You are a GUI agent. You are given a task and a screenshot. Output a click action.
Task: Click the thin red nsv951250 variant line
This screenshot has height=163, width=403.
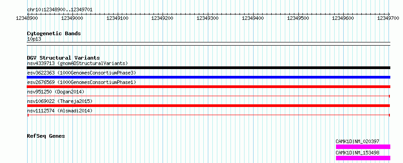pyautogui.click(x=208, y=96)
